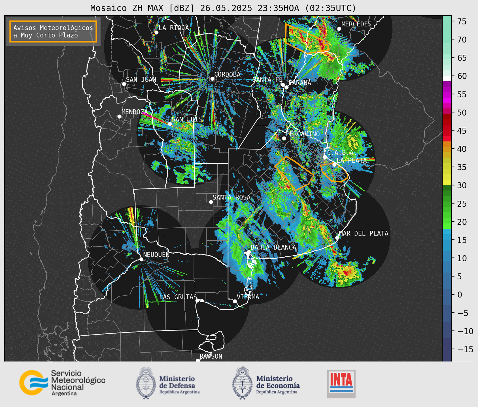This screenshot has width=478, height=407.
Task: Click the LA PLATA city label
Action: point(352,160)
